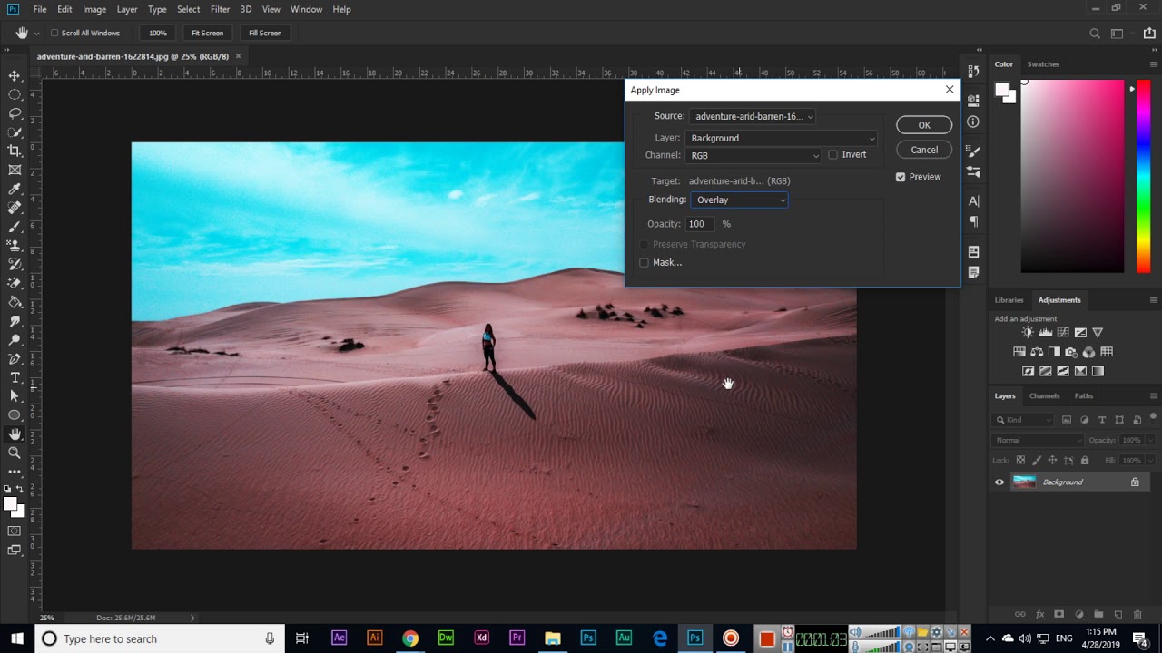Select the Move tool
The image size is (1162, 653).
(x=15, y=75)
